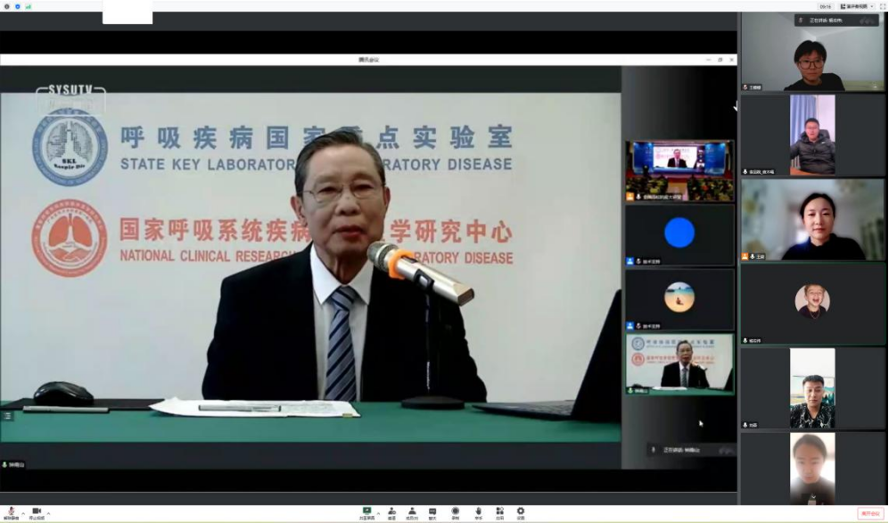Start recording with the Record icon
Viewport: 889px width, 523px height.
[455, 512]
